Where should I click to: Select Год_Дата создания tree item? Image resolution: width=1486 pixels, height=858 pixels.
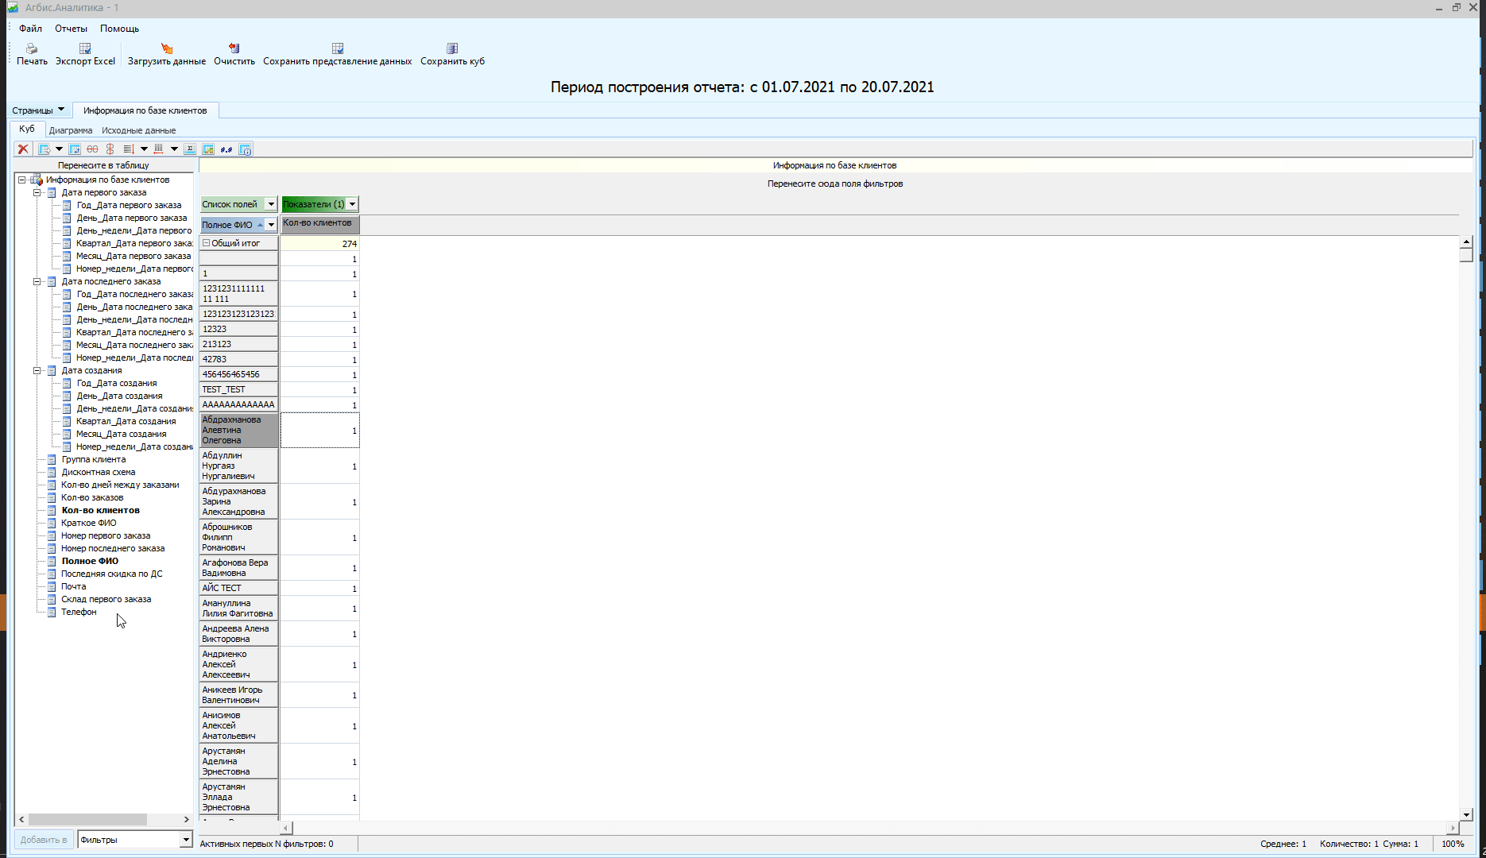tap(117, 383)
